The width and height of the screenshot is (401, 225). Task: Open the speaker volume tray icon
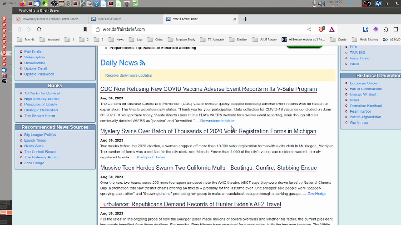click(x=321, y=3)
